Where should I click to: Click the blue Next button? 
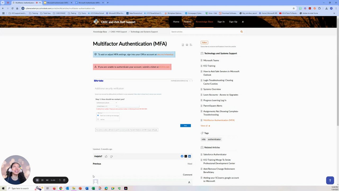click(x=185, y=125)
